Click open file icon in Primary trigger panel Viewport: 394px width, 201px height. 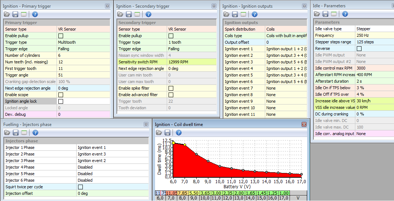click(x=7, y=14)
